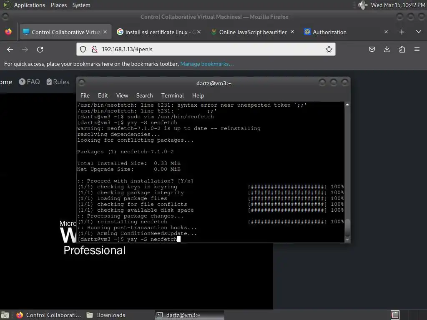The width and height of the screenshot is (427, 320).
Task: Open the terminal Help menu
Action: (198, 95)
